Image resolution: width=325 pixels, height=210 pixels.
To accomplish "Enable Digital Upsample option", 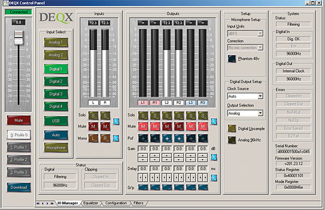I will [x=232, y=129].
